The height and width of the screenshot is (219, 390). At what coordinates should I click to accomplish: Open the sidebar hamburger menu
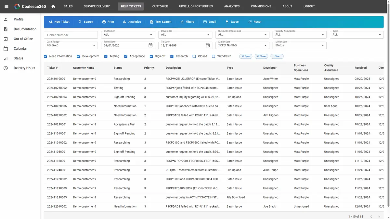(6, 6)
